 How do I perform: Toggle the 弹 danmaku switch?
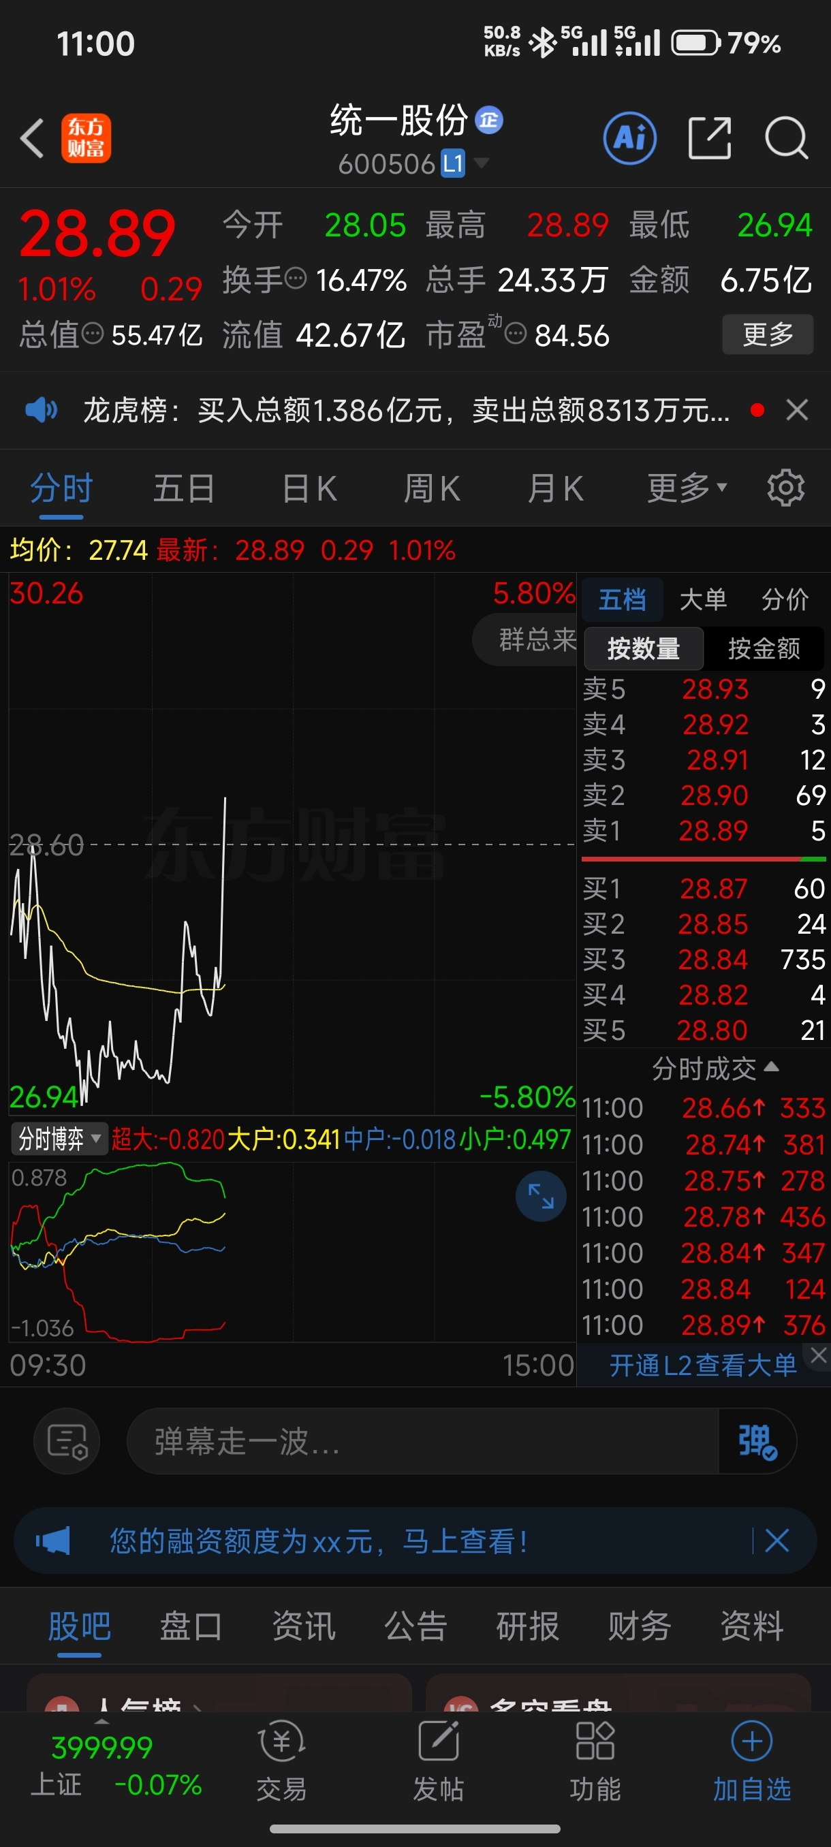pyautogui.click(x=757, y=1441)
